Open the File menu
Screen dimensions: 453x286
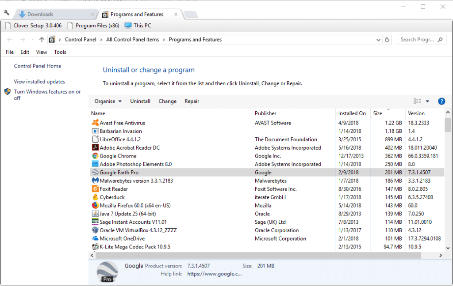click(10, 52)
